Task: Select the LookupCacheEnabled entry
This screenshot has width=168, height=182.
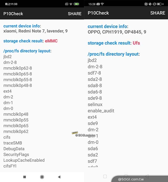Action: tap(24, 160)
